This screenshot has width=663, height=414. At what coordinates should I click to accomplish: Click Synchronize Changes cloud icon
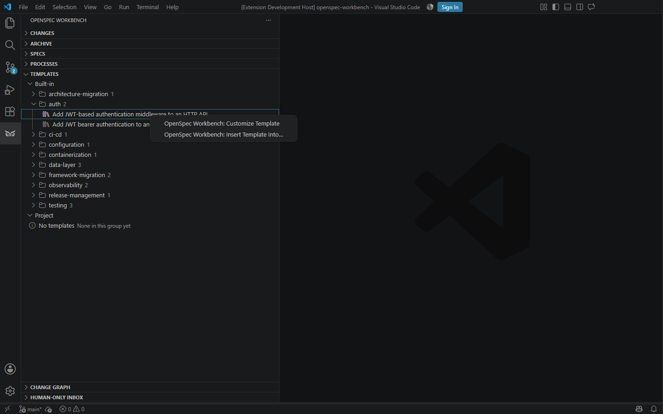(x=48, y=409)
